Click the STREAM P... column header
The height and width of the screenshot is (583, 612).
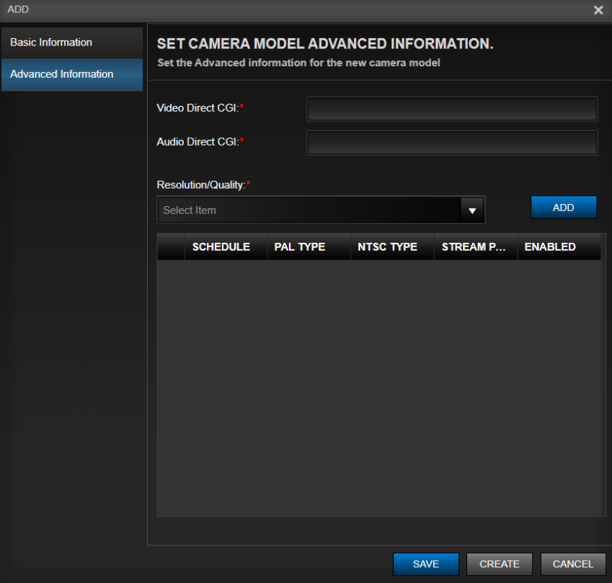[476, 246]
